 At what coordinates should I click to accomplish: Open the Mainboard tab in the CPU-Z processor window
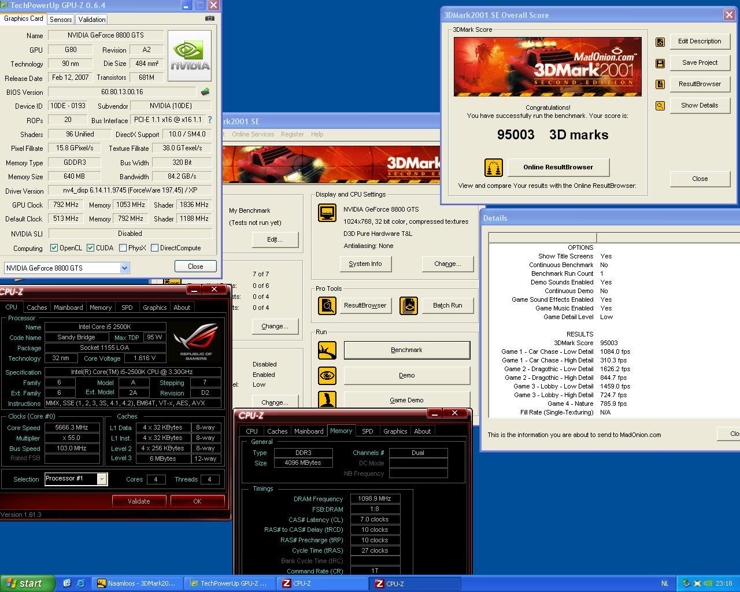point(68,307)
